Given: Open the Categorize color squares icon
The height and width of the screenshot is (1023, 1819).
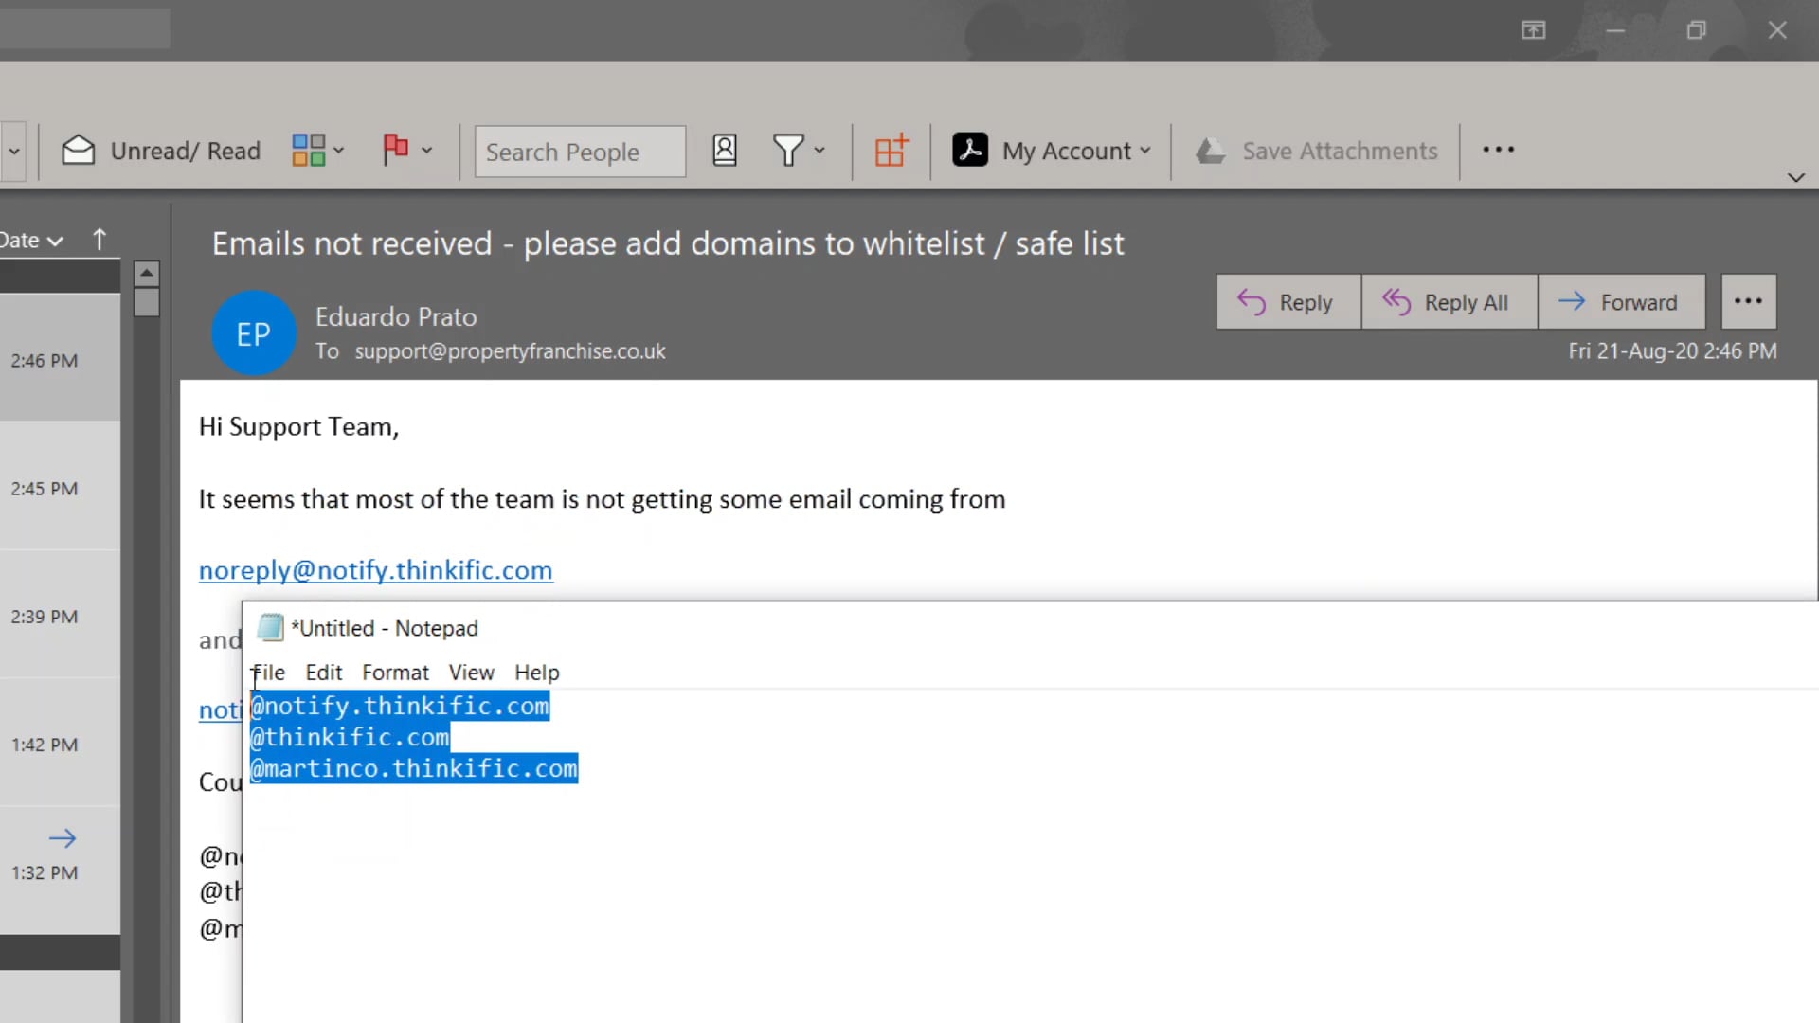Looking at the screenshot, I should [x=309, y=151].
